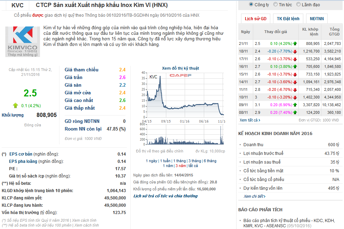Viewport: 344px width, 229px height.
Task: Click the down arrow in the 11/11 row
Action: tap(295, 90)
